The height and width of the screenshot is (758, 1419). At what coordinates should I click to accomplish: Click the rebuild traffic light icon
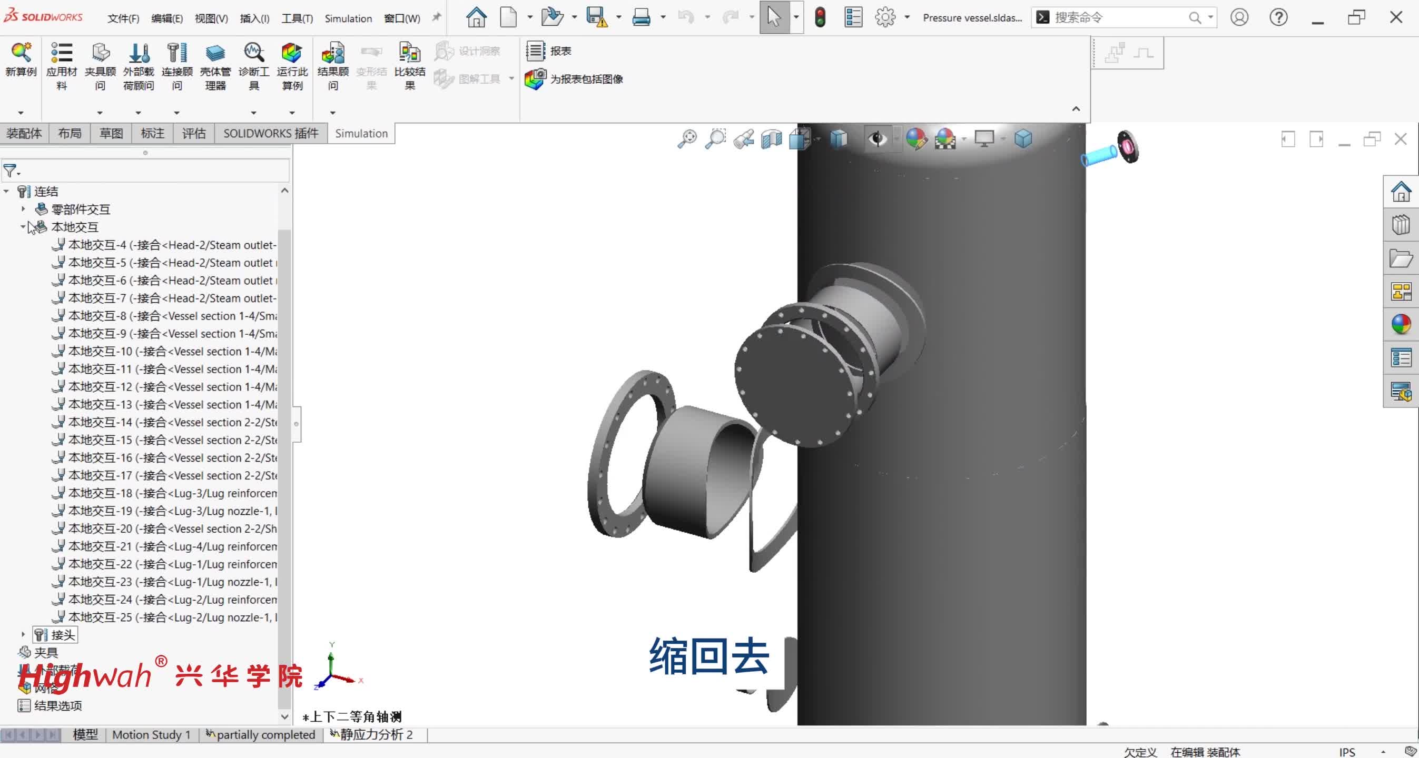tap(820, 17)
